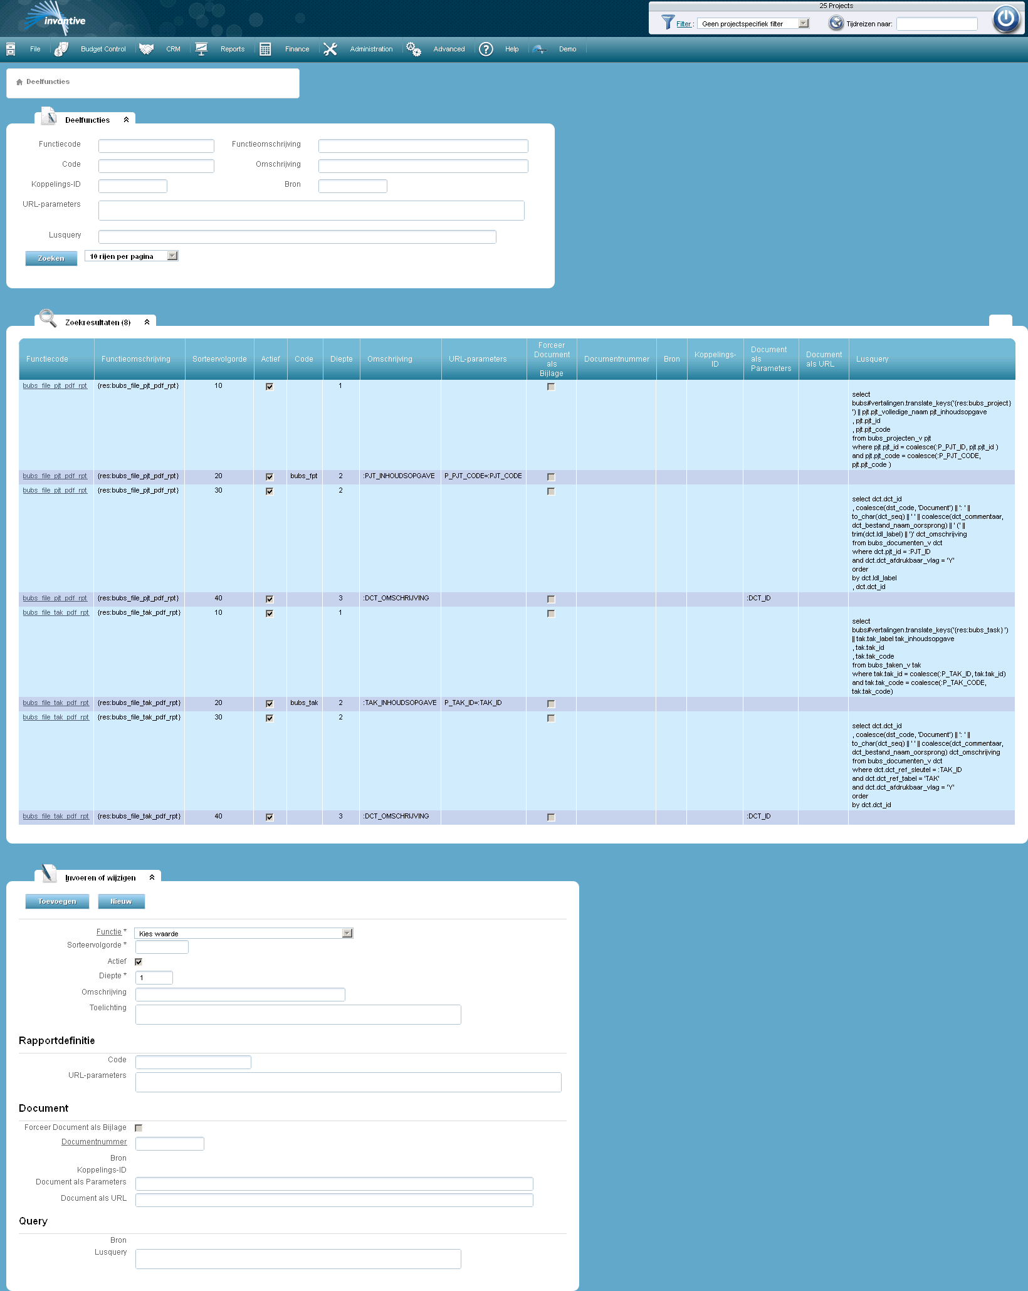Sort by Sorteervolgorde column header
1028x1291 pixels.
click(x=219, y=359)
